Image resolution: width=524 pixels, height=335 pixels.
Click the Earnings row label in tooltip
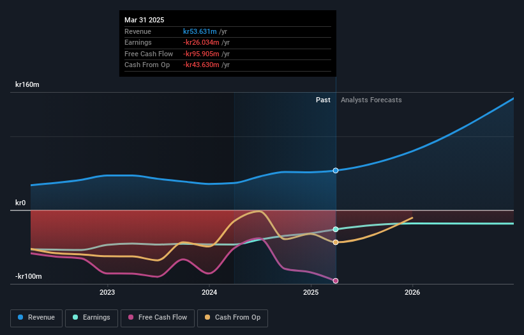point(138,42)
